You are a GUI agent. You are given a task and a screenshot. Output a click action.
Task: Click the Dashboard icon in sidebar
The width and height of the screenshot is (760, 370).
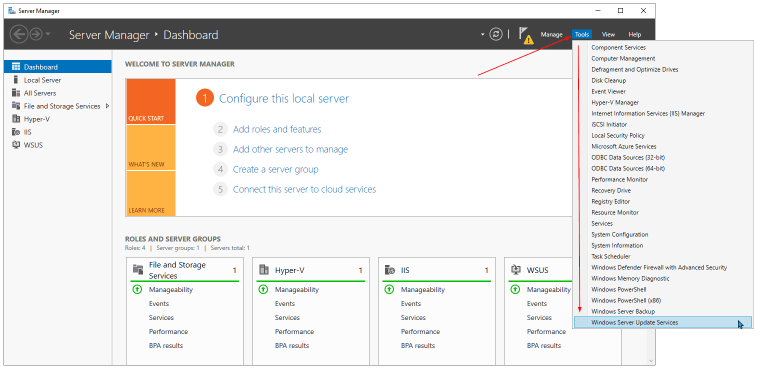pyautogui.click(x=15, y=67)
